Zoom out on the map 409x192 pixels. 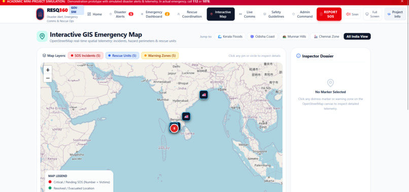[48, 78]
